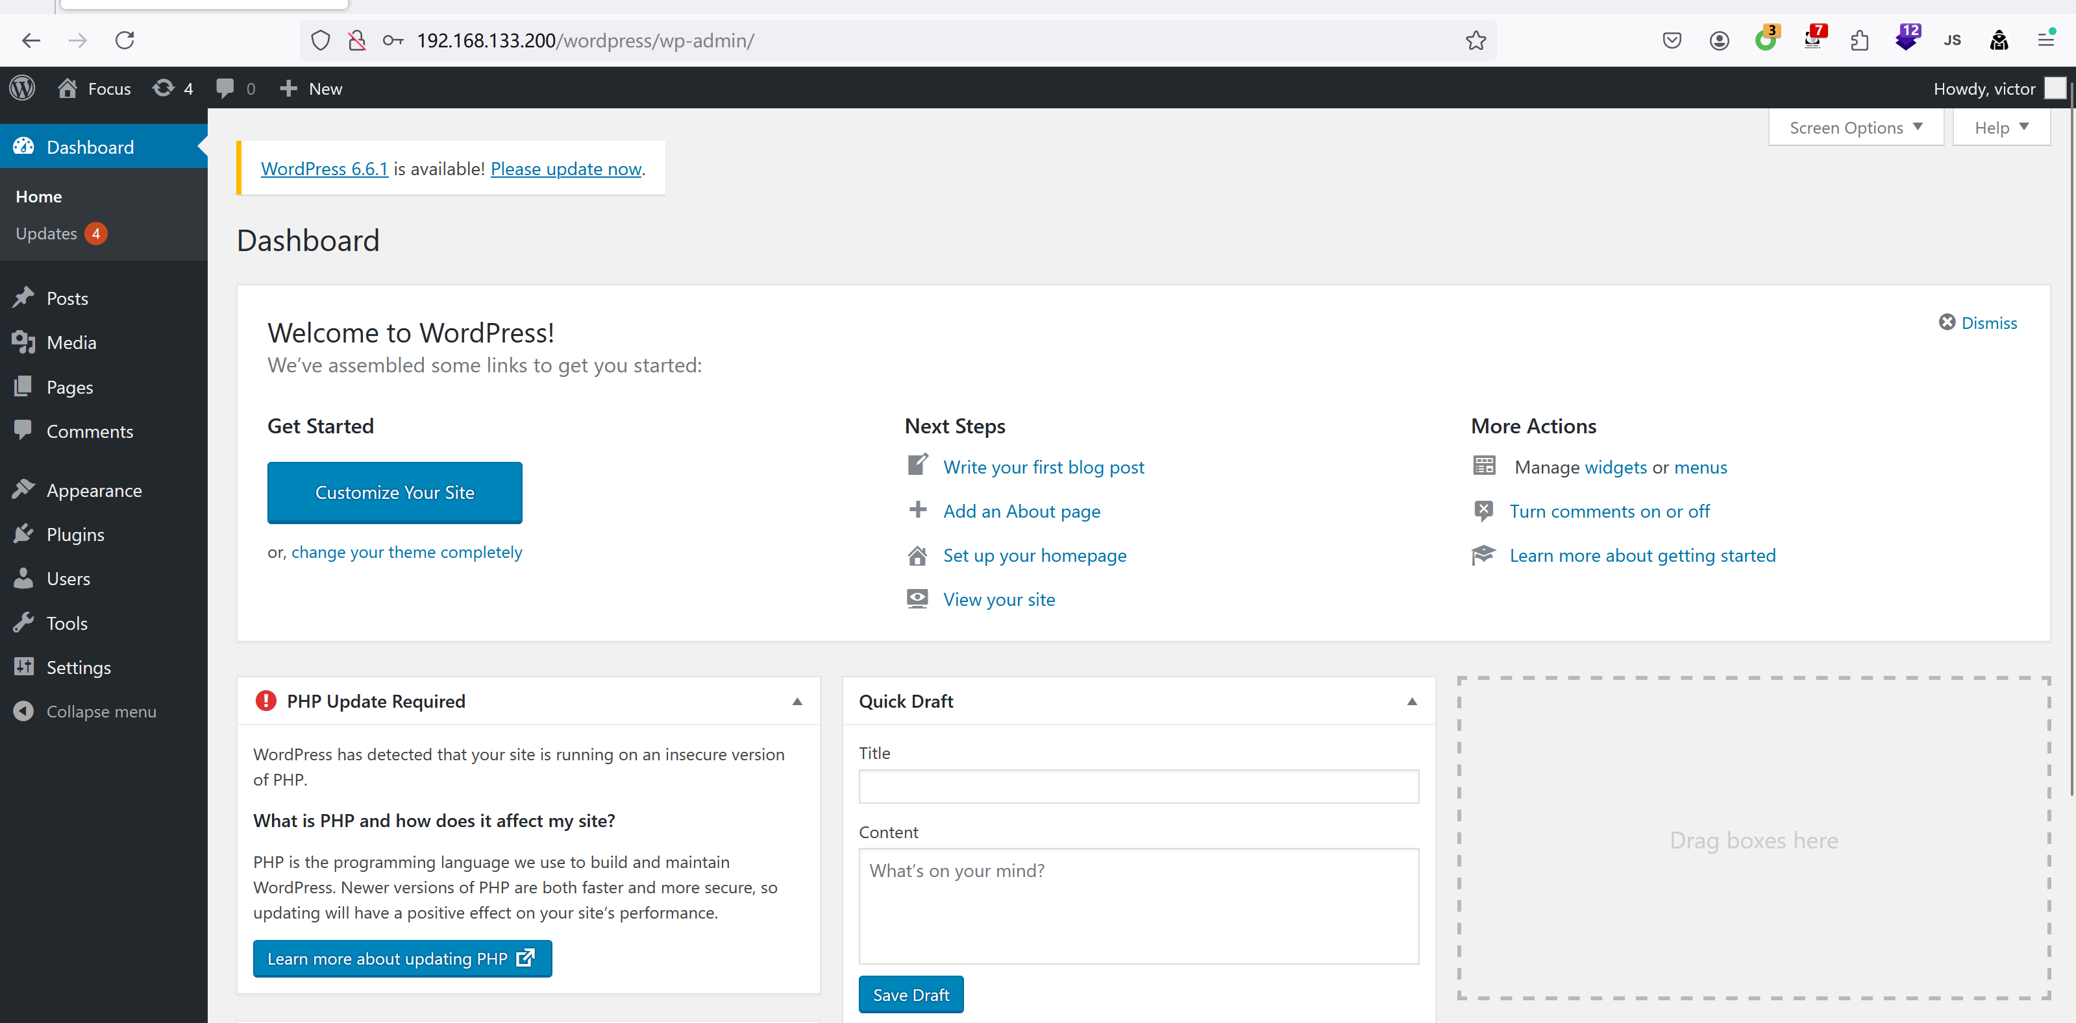Dismiss the Welcome panel
The height and width of the screenshot is (1023, 2076).
[1978, 322]
